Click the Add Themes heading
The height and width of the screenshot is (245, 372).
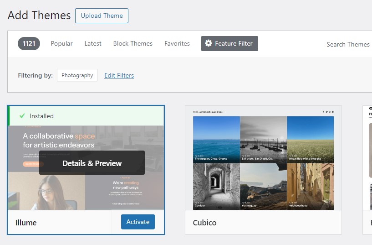pyautogui.click(x=39, y=15)
